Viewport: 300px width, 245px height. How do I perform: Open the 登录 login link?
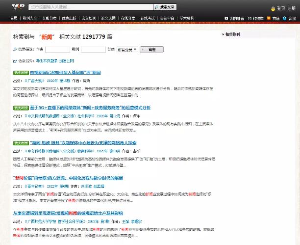click(x=281, y=8)
